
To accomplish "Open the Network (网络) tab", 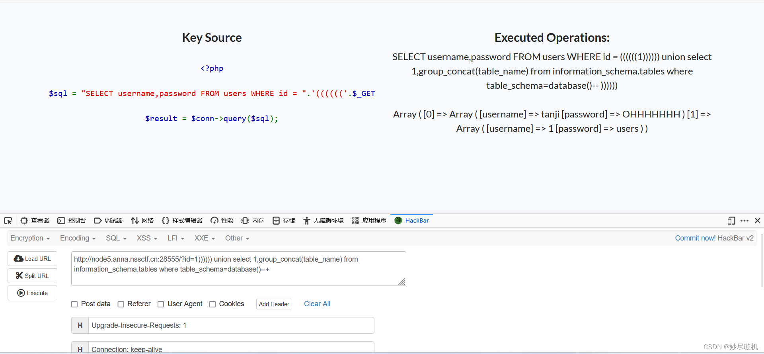I will pyautogui.click(x=142, y=221).
